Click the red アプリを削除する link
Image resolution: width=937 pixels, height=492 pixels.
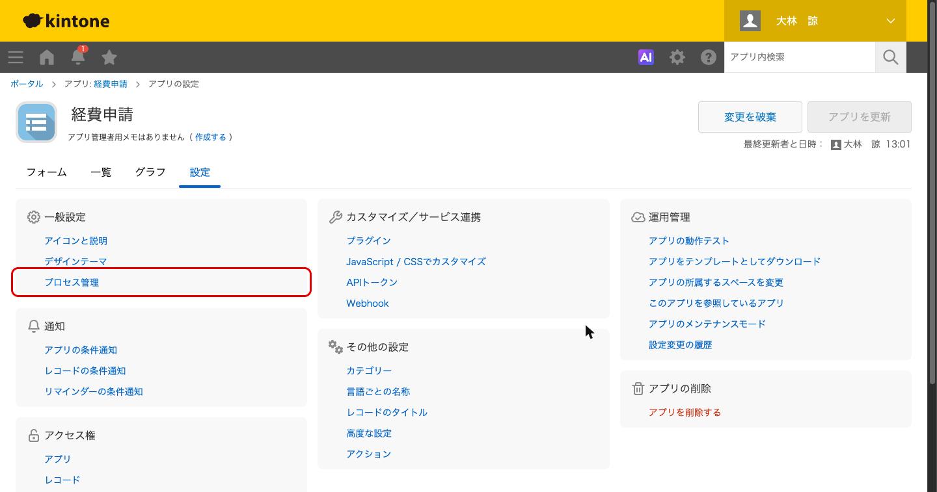click(x=685, y=412)
